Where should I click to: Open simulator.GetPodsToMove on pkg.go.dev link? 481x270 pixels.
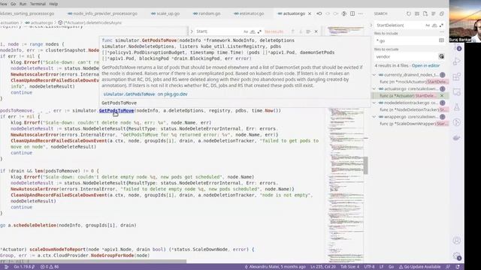pyautogui.click(x=145, y=94)
